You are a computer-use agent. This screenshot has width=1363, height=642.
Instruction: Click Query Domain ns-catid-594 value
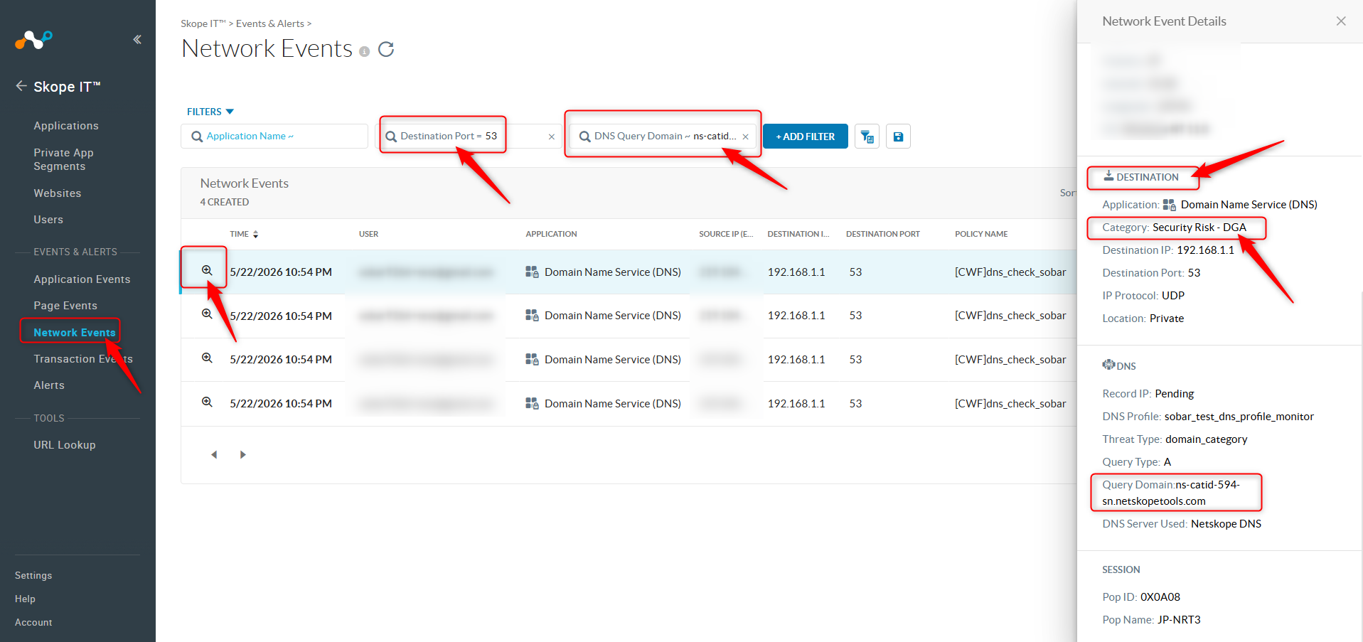pos(1171,493)
